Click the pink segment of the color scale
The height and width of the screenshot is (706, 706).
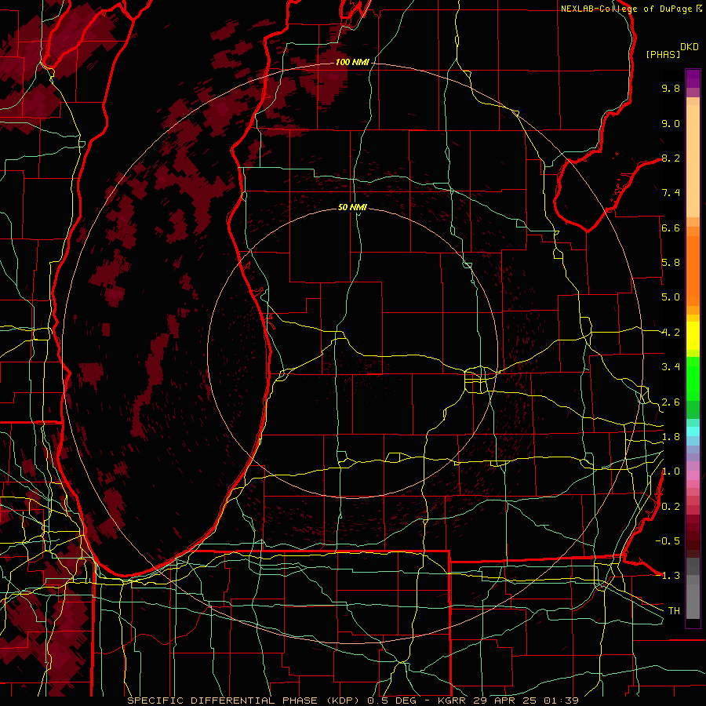[693, 475]
